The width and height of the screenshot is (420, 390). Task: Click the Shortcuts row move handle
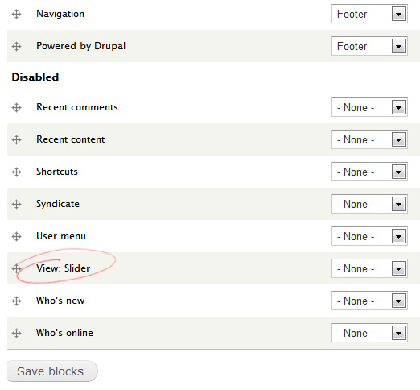click(16, 172)
